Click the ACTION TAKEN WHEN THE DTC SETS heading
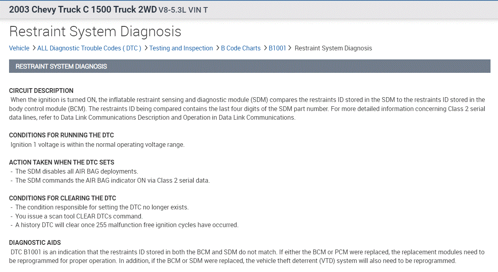Image resolution: width=498 pixels, height=272 pixels. tap(62, 162)
